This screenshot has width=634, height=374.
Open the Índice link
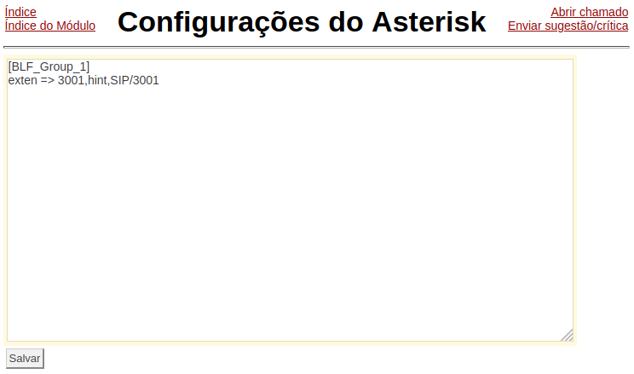tap(20, 12)
